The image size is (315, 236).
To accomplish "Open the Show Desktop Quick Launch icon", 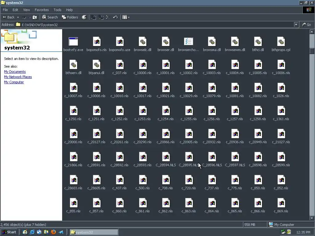I will 25,232.
